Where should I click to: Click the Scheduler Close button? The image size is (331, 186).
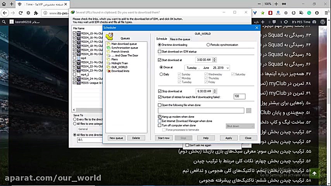click(x=248, y=138)
